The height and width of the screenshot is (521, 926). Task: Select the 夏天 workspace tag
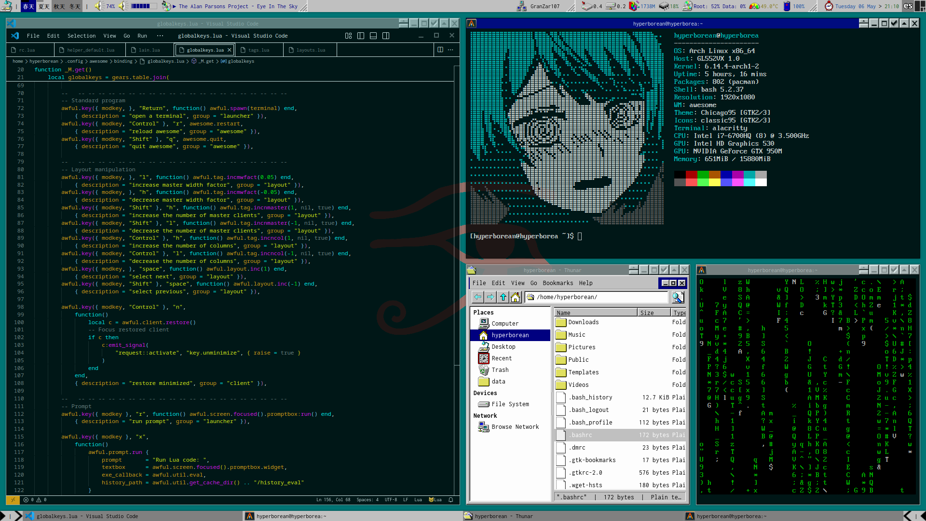coord(44,6)
